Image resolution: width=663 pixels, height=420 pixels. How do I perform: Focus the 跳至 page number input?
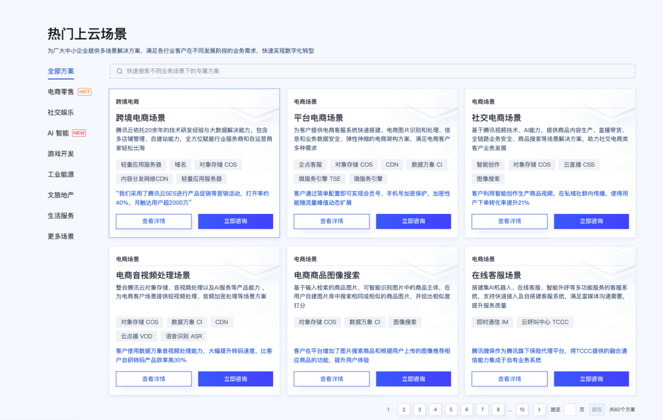pyautogui.click(x=570, y=410)
